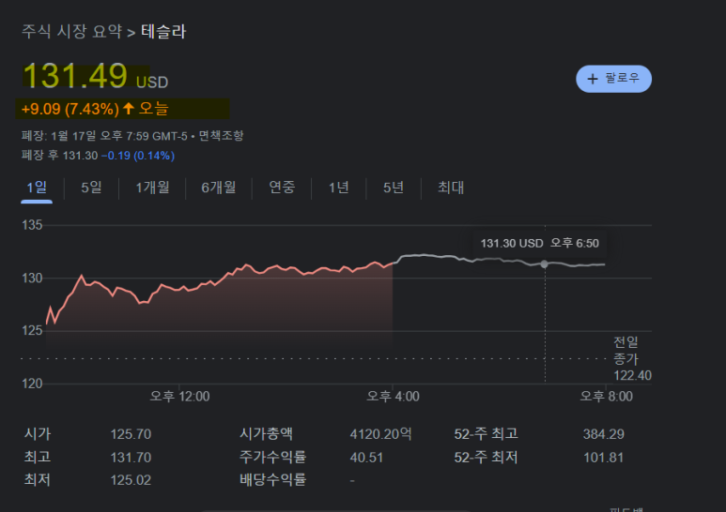726x512 pixels.
Task: Show the 최대 full history tab
Action: (451, 188)
